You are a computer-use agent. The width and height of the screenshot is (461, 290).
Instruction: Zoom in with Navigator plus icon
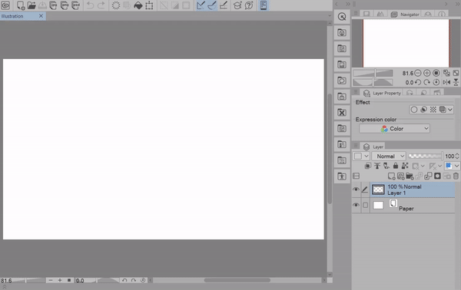click(x=427, y=73)
